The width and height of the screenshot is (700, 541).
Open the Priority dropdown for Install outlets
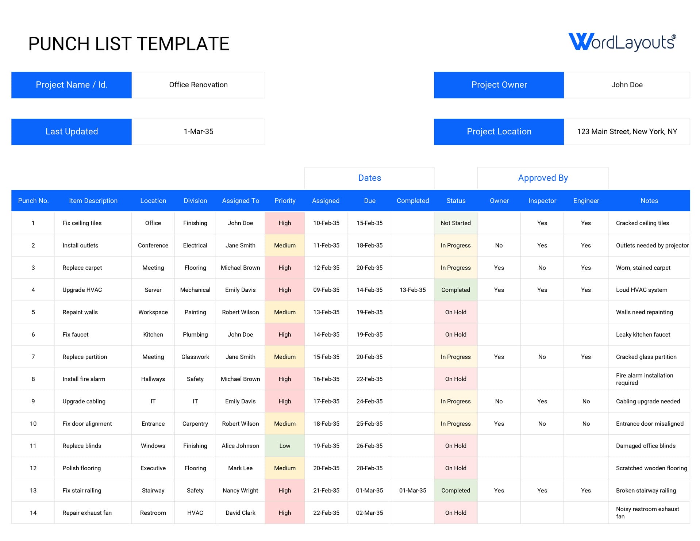coord(285,245)
